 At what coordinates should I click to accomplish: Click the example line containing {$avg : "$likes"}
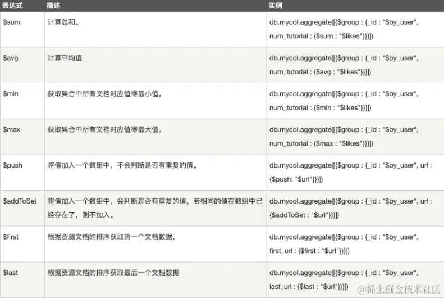click(x=320, y=72)
